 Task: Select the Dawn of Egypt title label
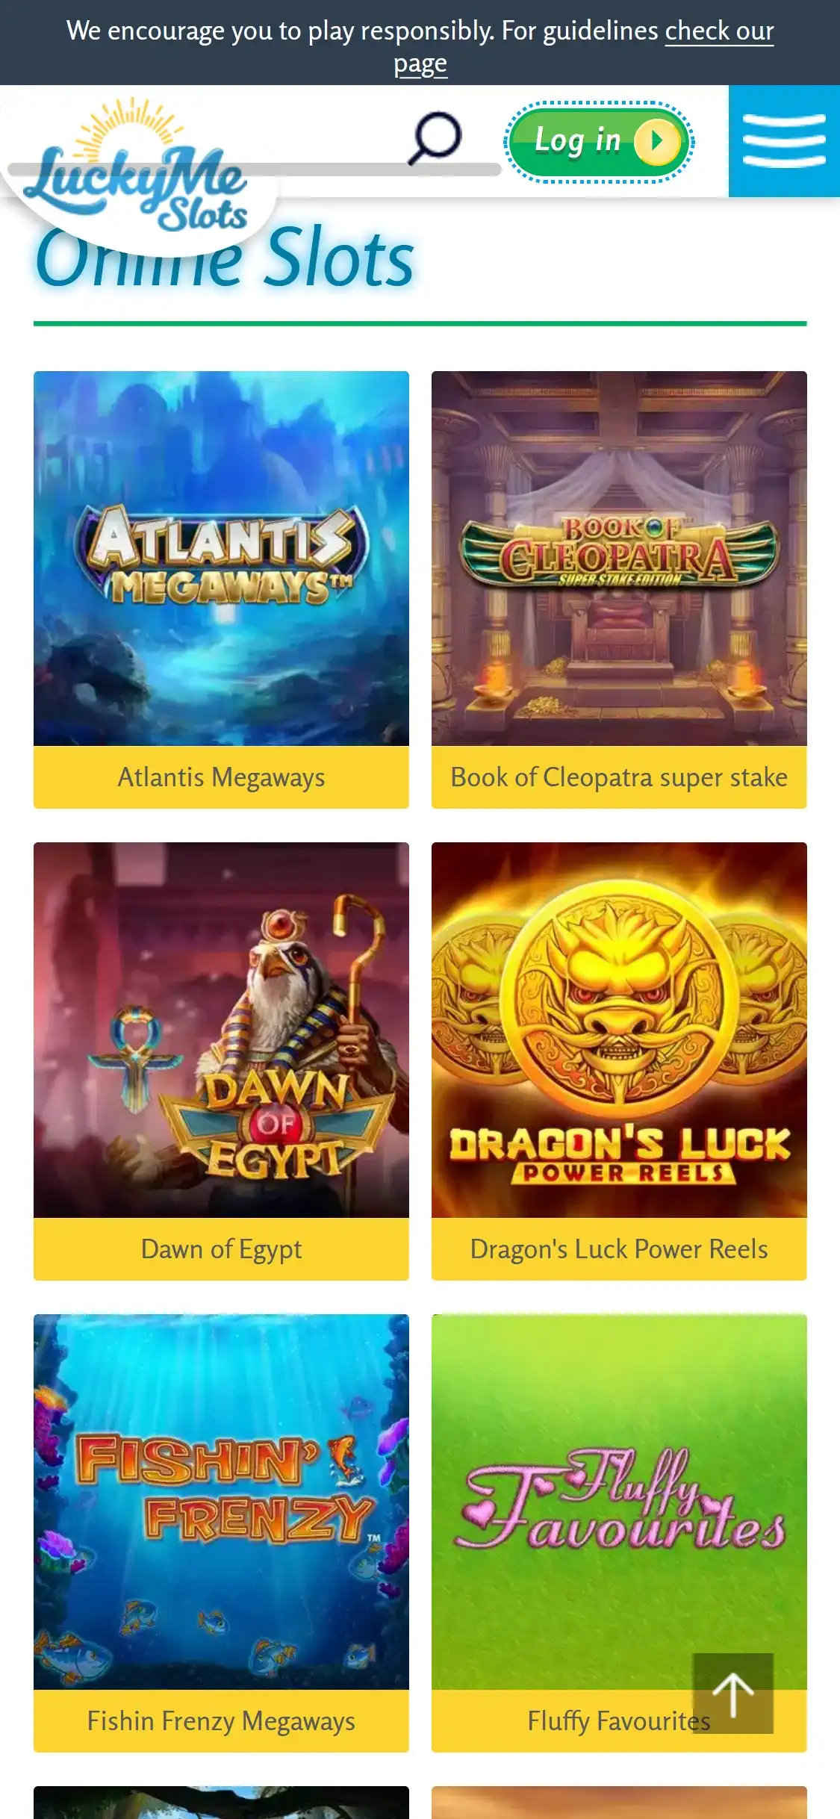(x=221, y=1249)
